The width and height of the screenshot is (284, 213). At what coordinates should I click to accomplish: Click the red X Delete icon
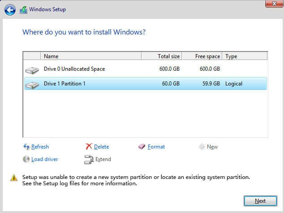click(x=89, y=147)
